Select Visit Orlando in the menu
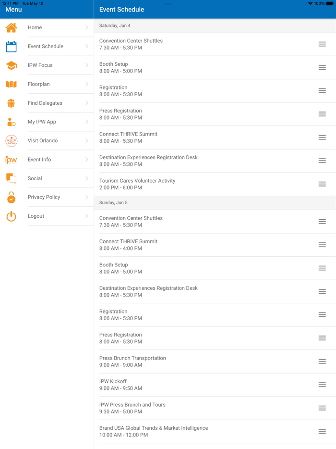The width and height of the screenshot is (336, 449). click(43, 141)
